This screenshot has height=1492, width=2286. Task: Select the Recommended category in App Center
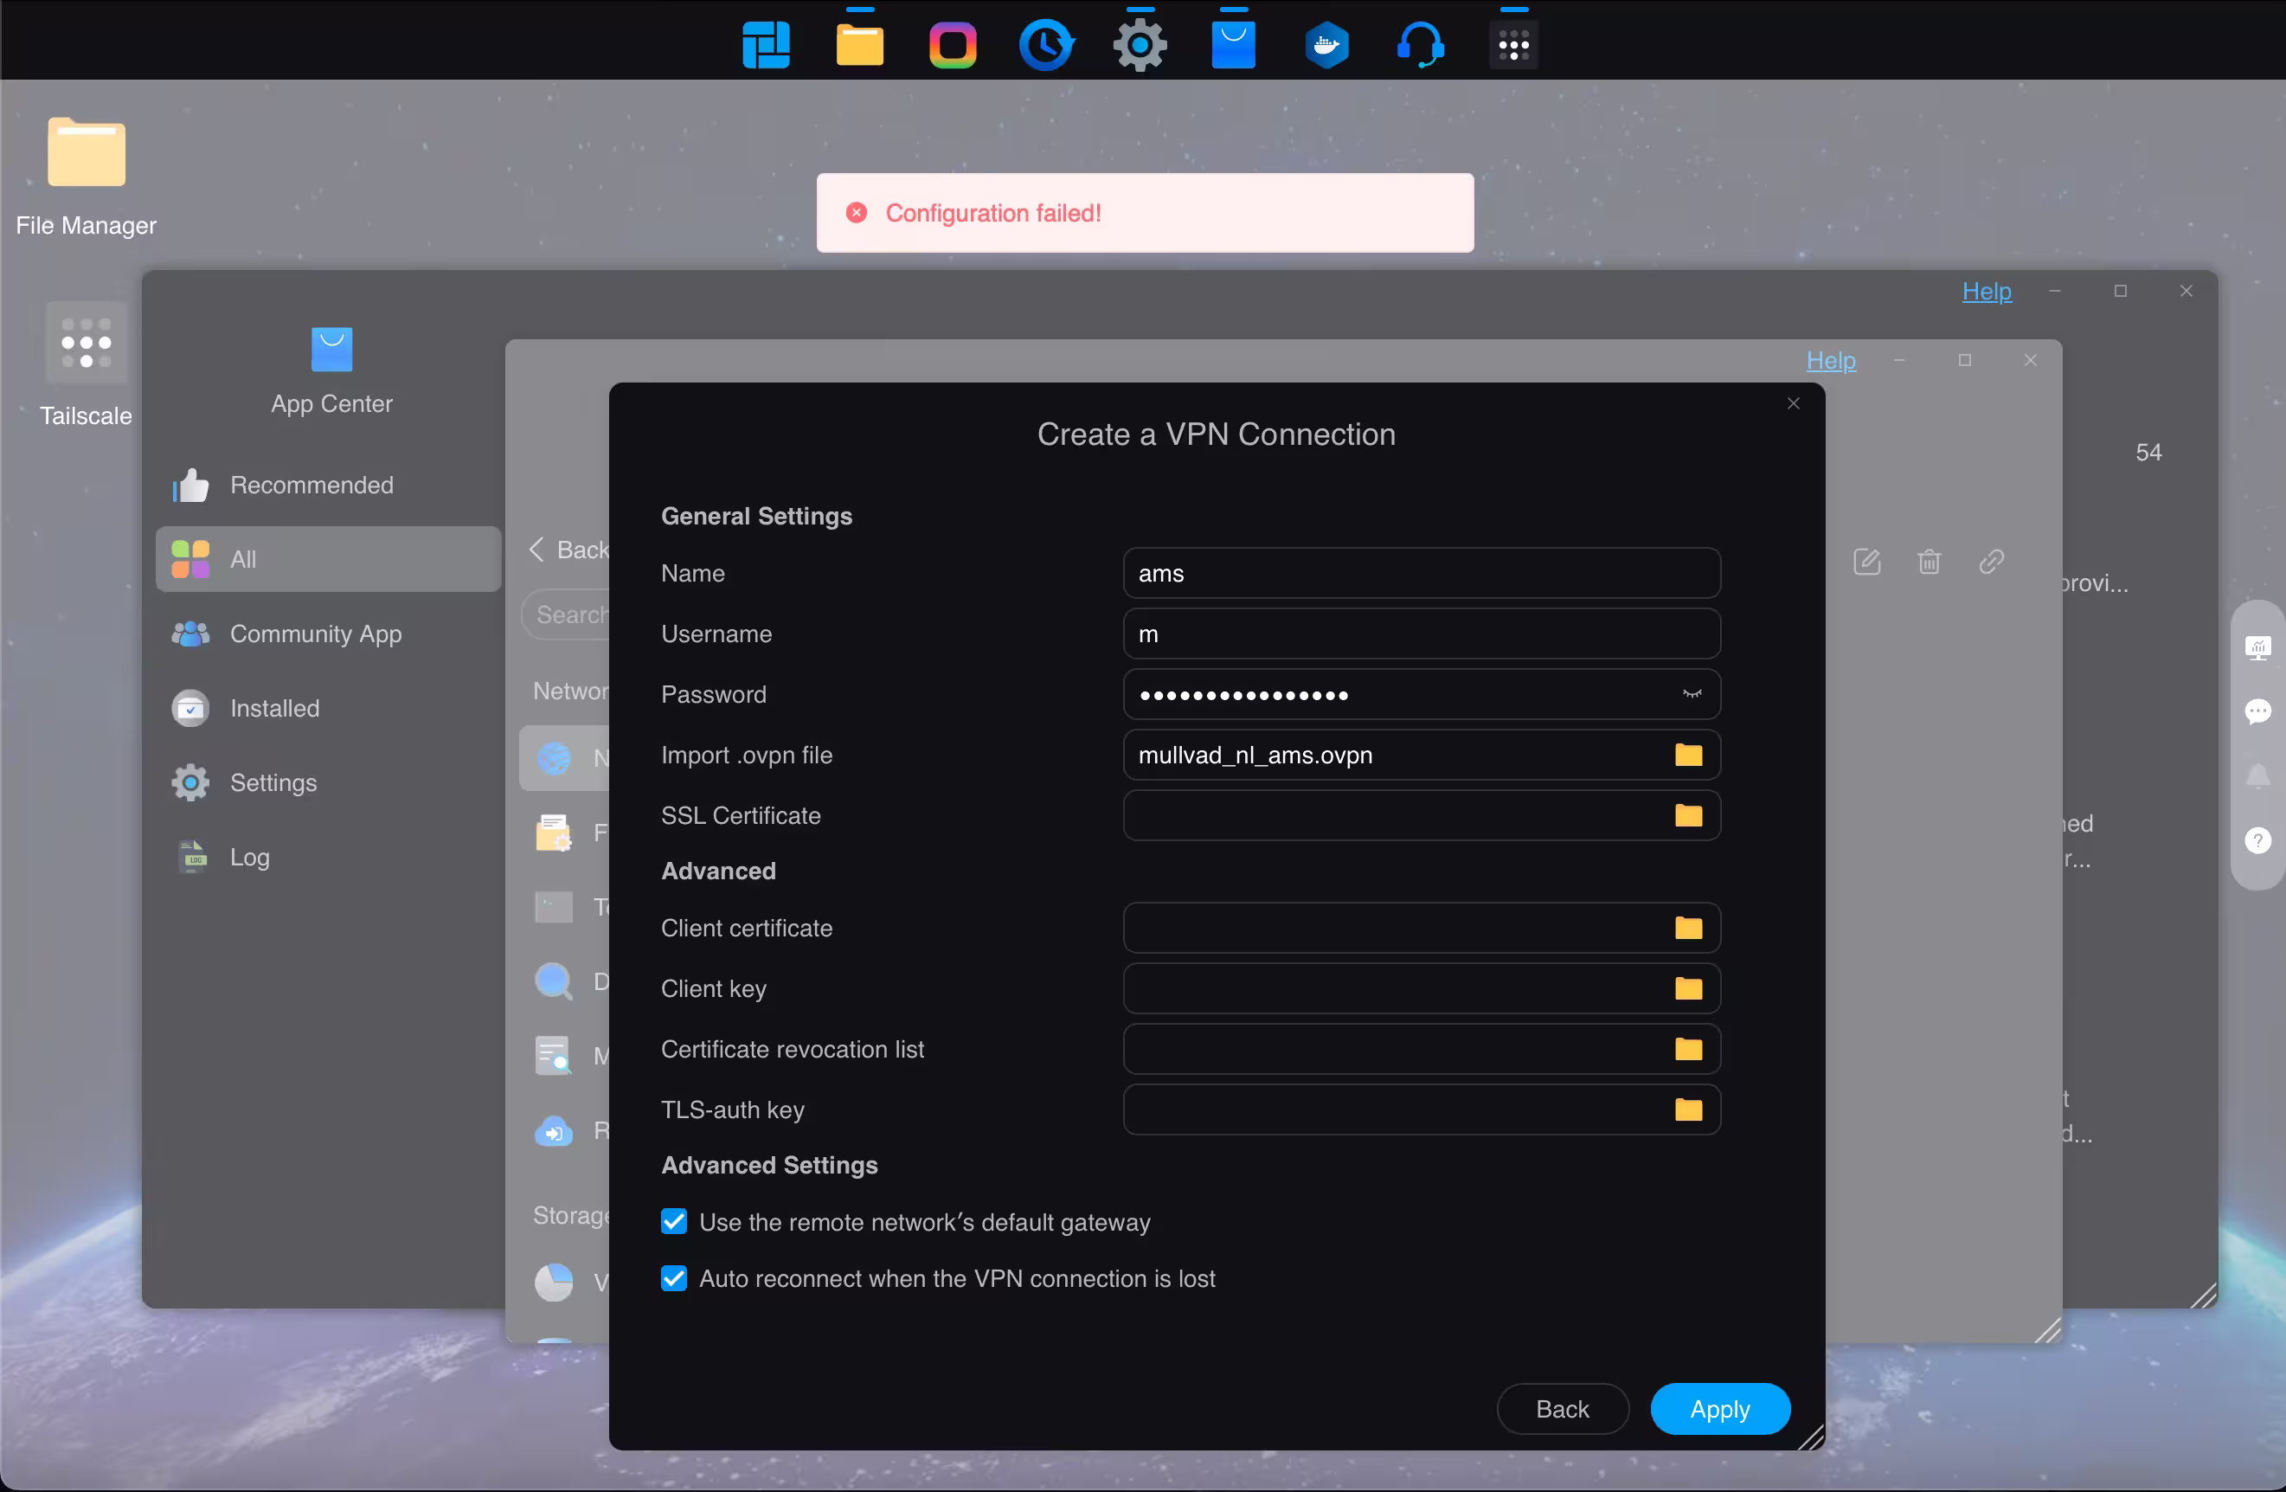pos(311,486)
